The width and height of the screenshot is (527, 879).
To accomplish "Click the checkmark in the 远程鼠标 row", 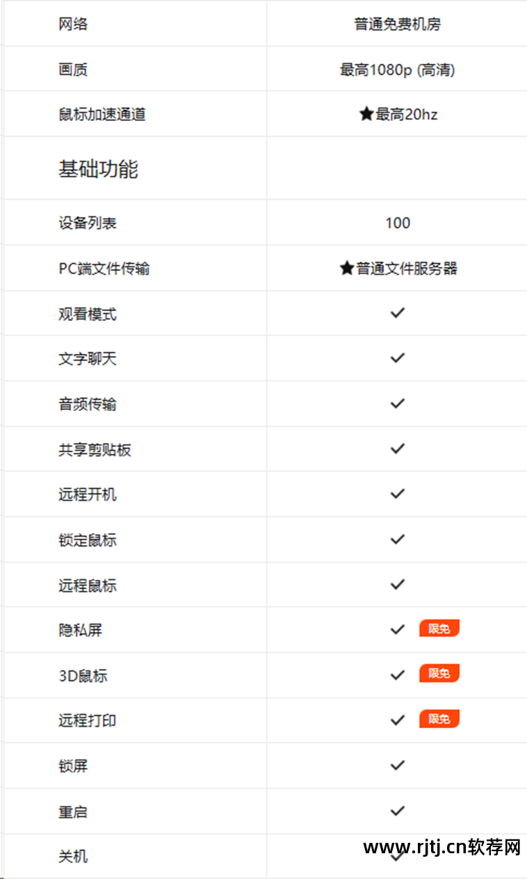I will click(397, 584).
